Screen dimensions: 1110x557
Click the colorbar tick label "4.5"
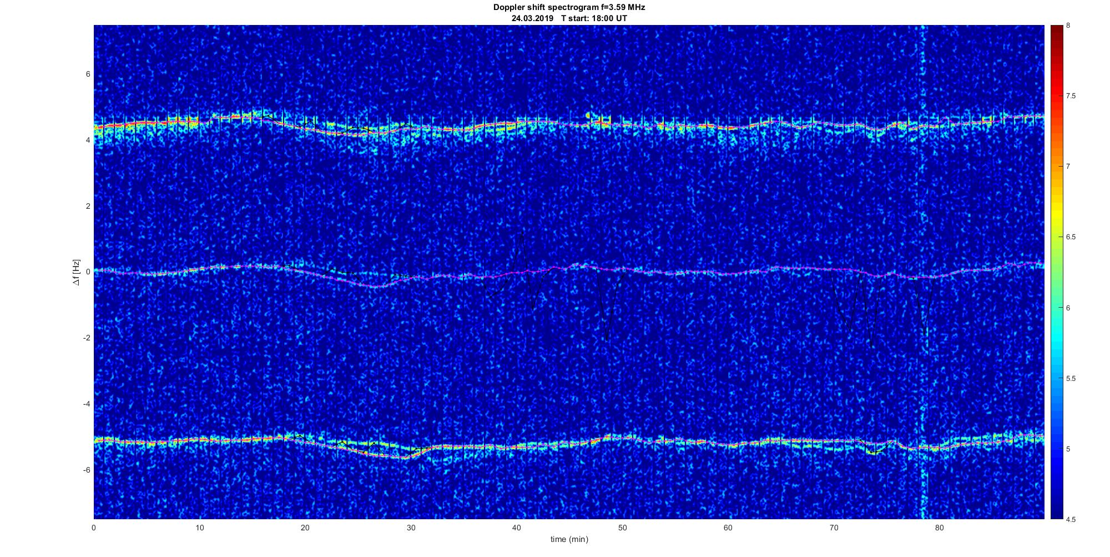point(1071,519)
